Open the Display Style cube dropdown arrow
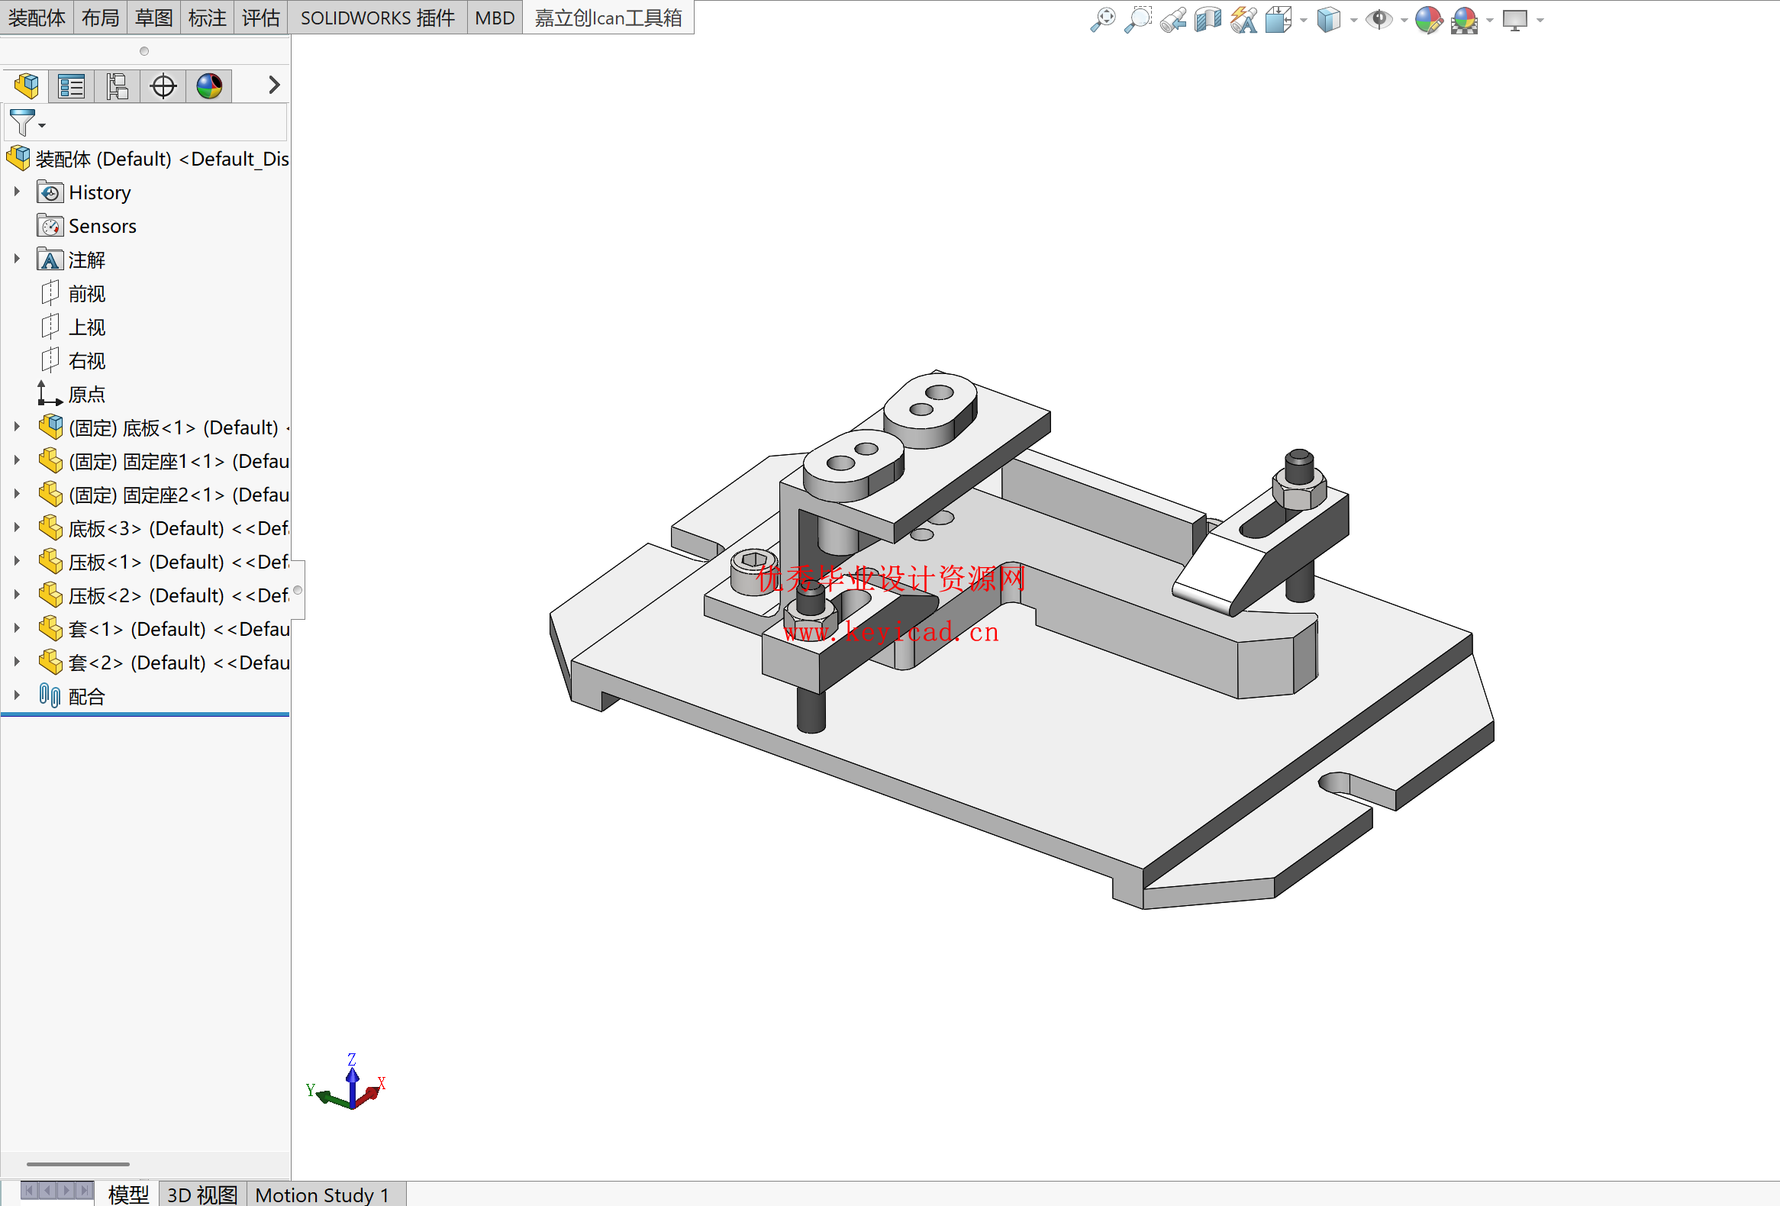The image size is (1780, 1206). click(x=1354, y=20)
